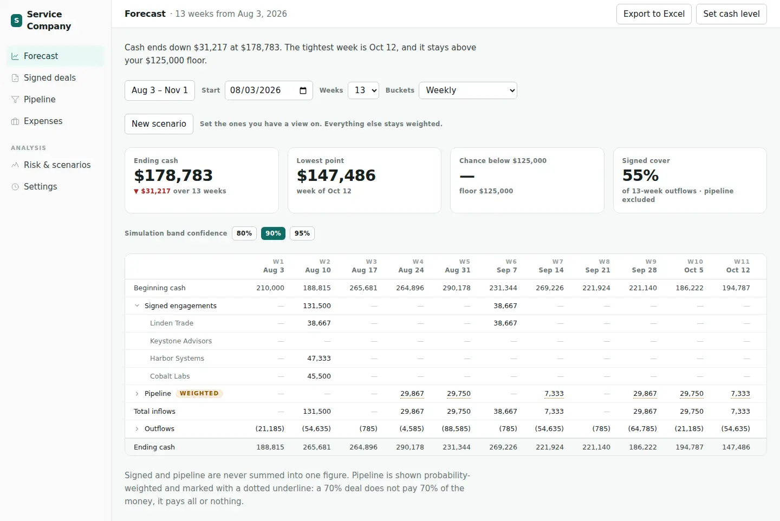Click Set cash level button
This screenshot has width=780, height=521.
click(x=731, y=14)
